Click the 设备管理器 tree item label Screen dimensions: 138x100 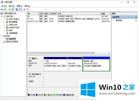(13, 33)
